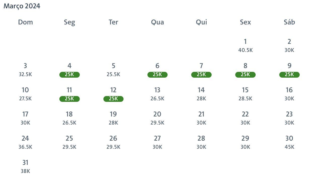Choose the green 25K badge on March 6

click(x=158, y=75)
